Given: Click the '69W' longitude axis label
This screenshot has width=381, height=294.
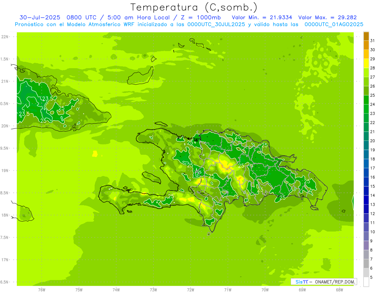Looking at the screenshot, I should (x=302, y=290).
